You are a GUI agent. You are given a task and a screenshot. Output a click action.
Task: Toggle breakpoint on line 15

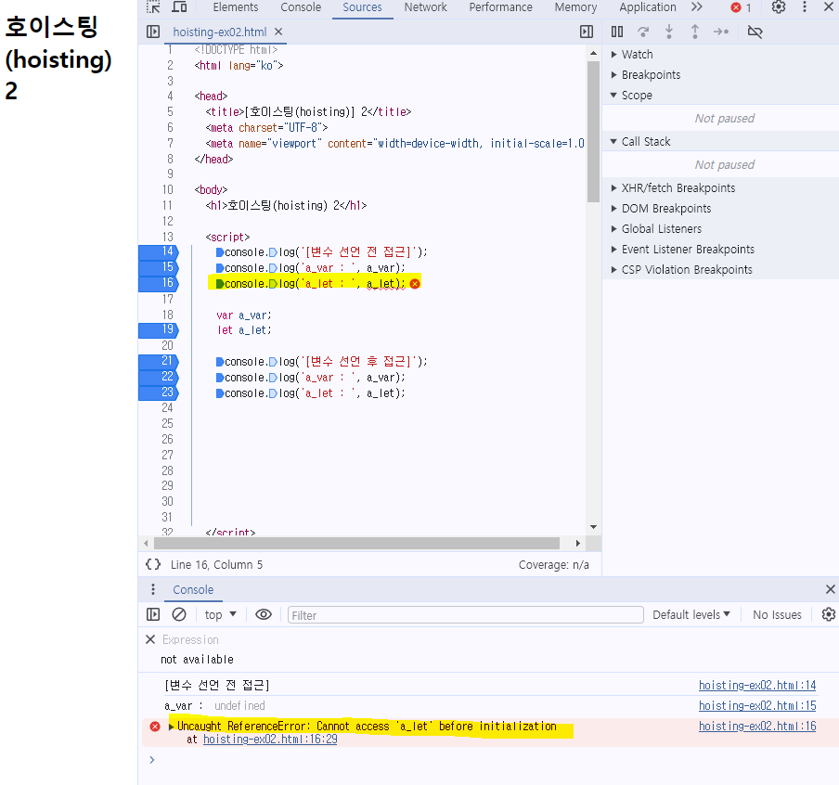coord(159,267)
